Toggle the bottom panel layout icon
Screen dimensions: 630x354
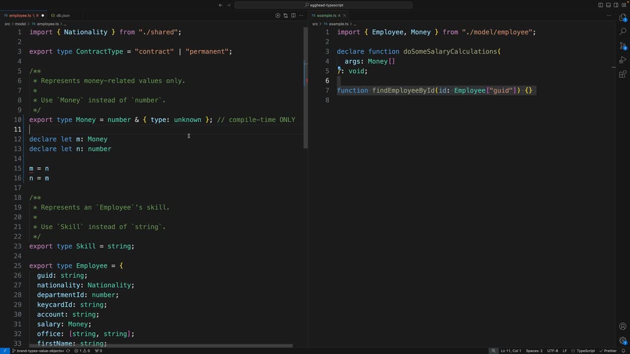(x=608, y=5)
